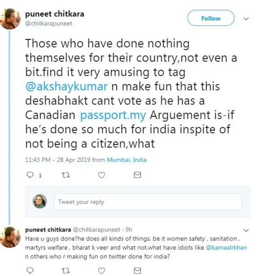Open main tweet options chevron
This screenshot has height=276, width=259.
coord(246,19)
